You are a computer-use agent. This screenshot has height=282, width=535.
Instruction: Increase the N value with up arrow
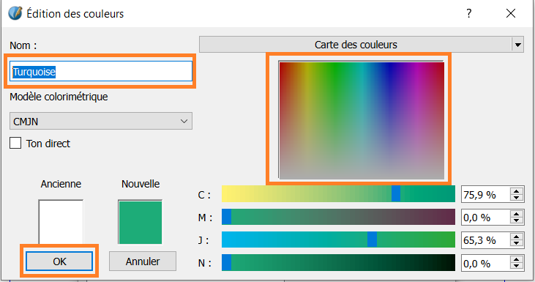point(517,259)
